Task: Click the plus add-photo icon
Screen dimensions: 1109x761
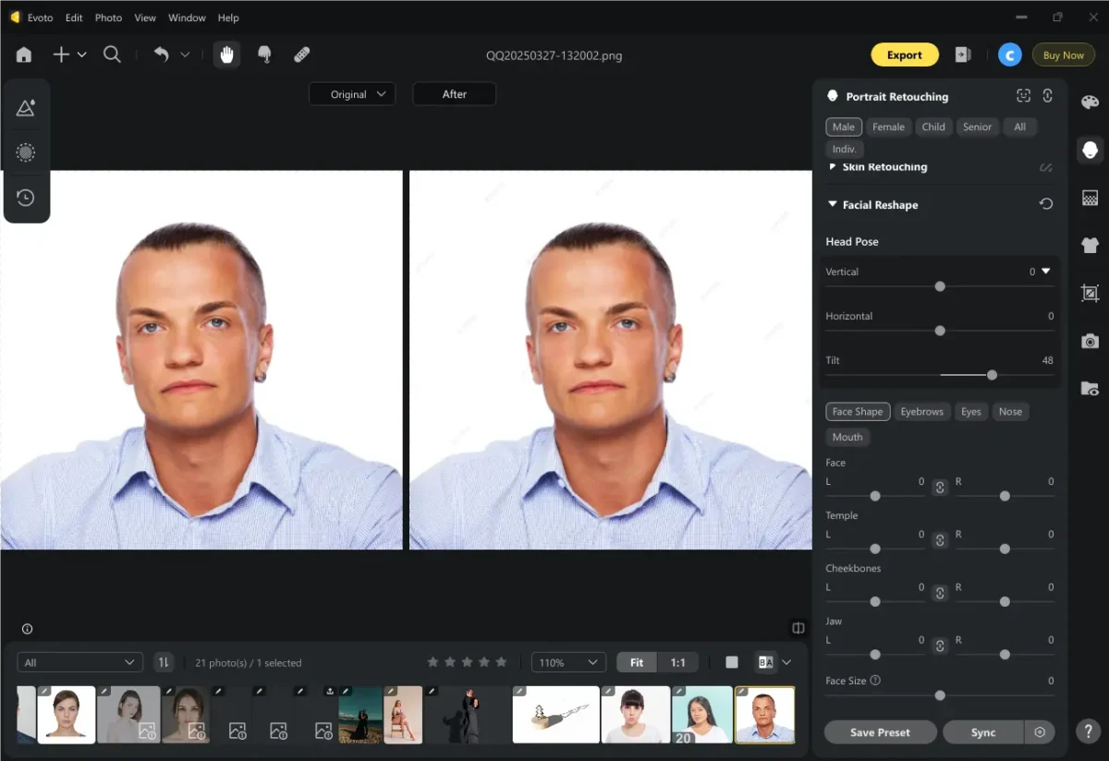Action: [x=61, y=54]
